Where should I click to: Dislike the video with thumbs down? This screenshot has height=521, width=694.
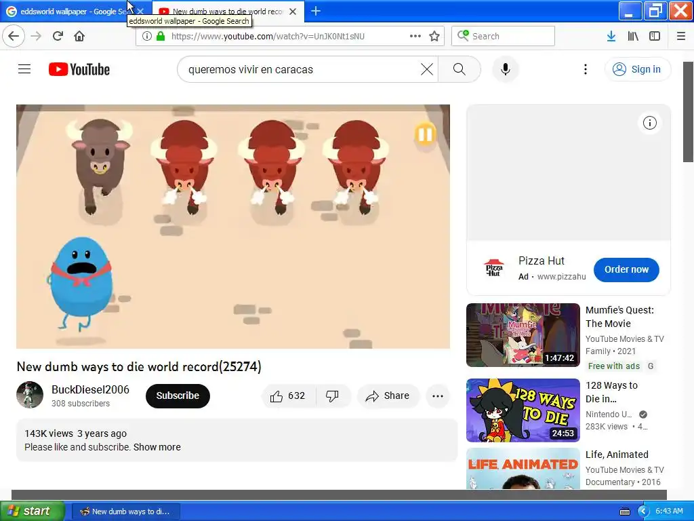click(332, 395)
